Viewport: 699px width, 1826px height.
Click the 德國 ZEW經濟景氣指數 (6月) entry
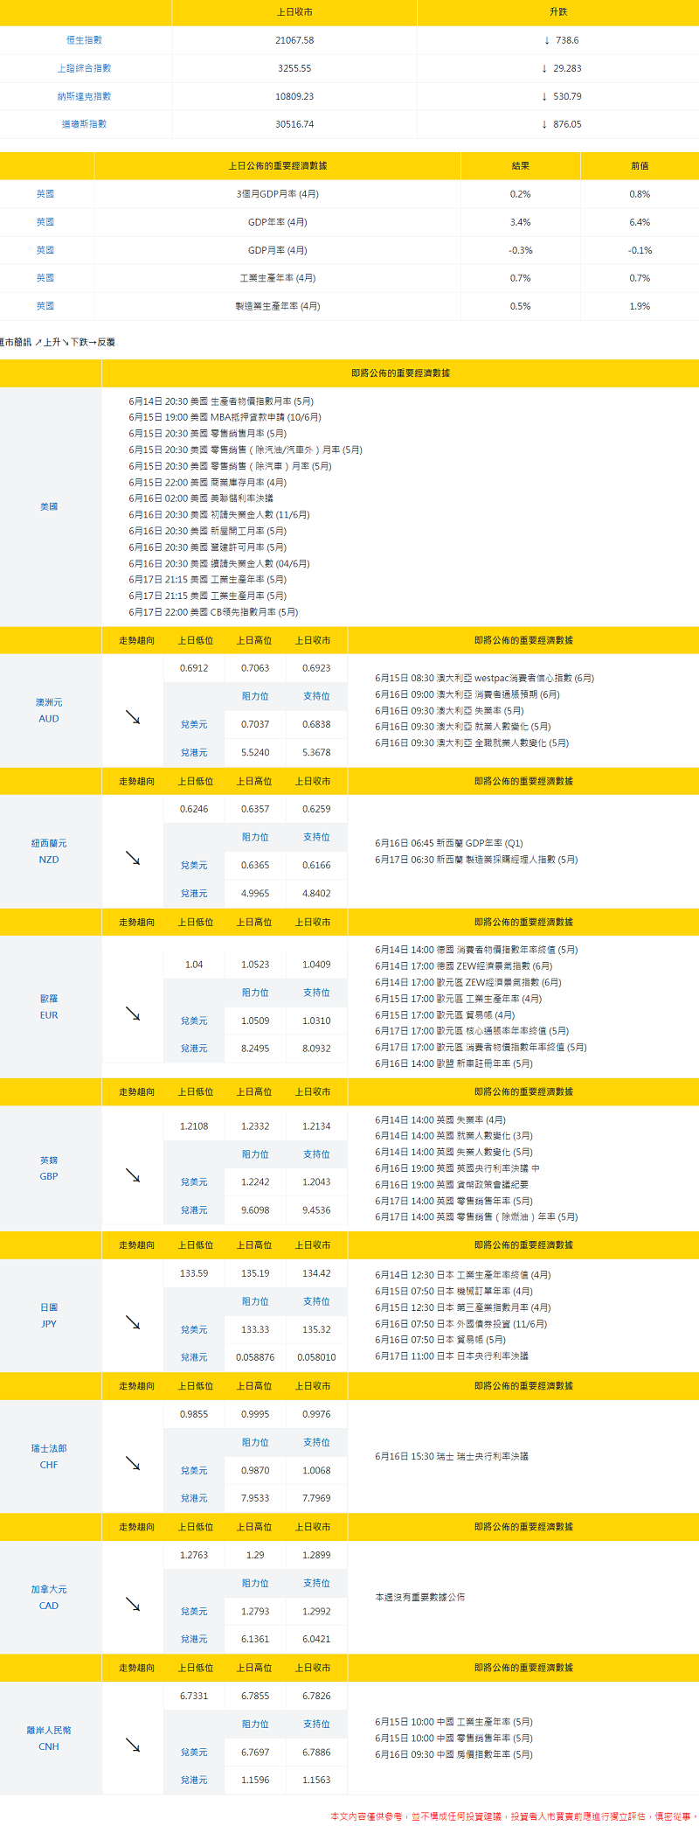pos(464,966)
